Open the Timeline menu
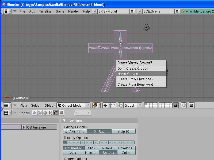This screenshot has width=214, height=160. (x=45, y=11)
